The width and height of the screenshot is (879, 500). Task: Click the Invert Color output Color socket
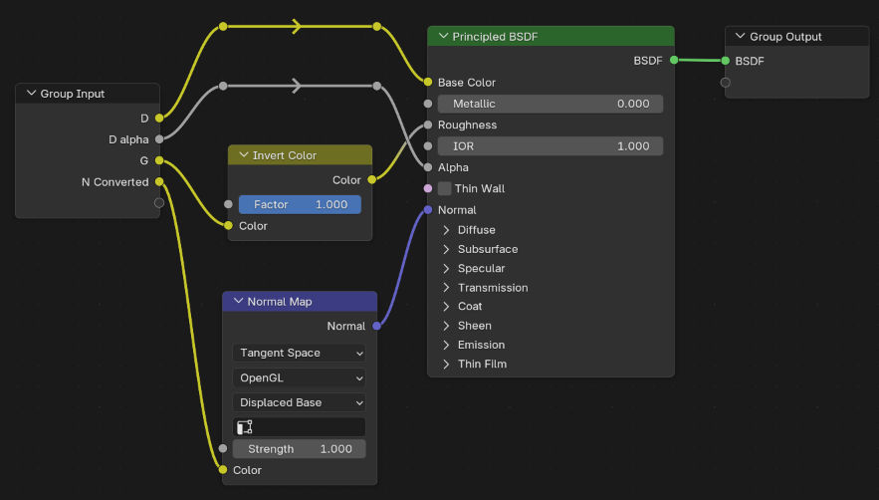click(x=371, y=179)
